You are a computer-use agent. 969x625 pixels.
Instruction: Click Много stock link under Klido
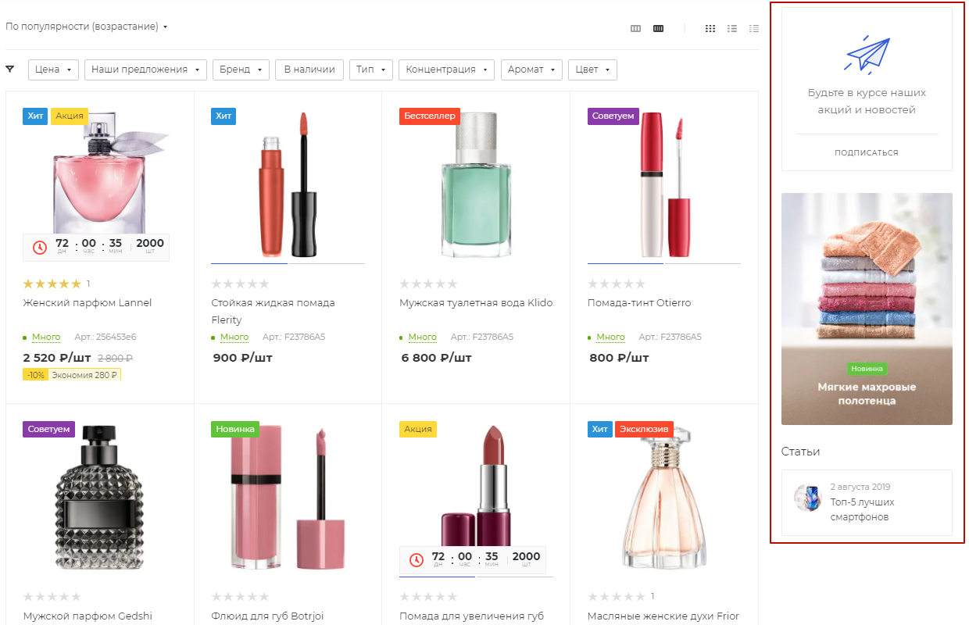[x=423, y=337]
